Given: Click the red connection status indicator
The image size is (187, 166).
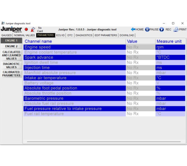Looking at the screenshot, I should 26,29.
